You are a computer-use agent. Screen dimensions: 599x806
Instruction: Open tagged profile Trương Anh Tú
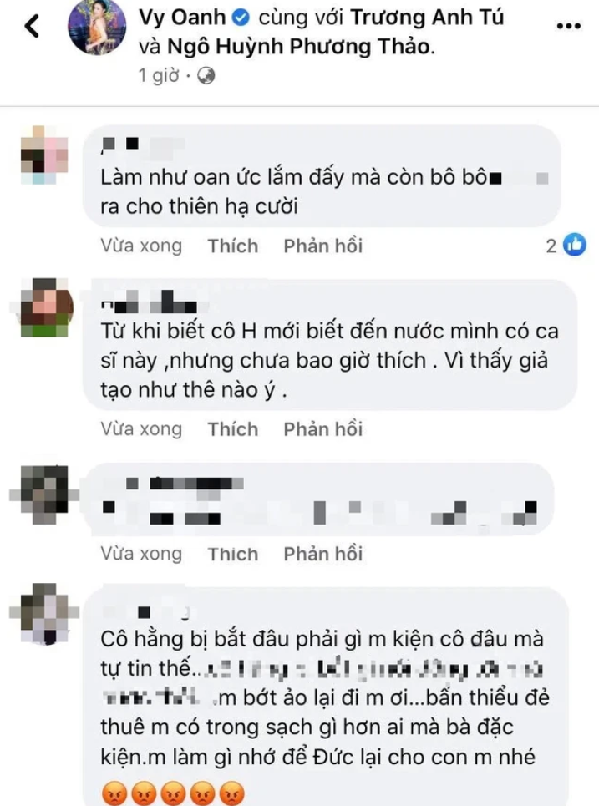click(427, 18)
